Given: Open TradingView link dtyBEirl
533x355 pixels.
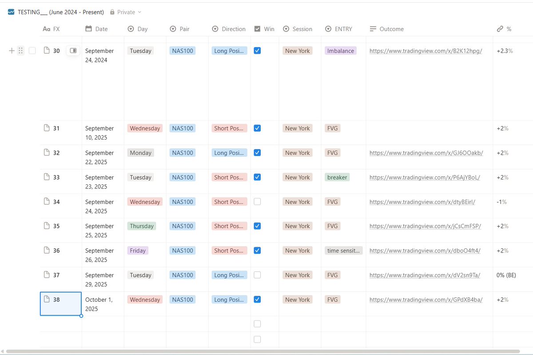Looking at the screenshot, I should 422,201.
